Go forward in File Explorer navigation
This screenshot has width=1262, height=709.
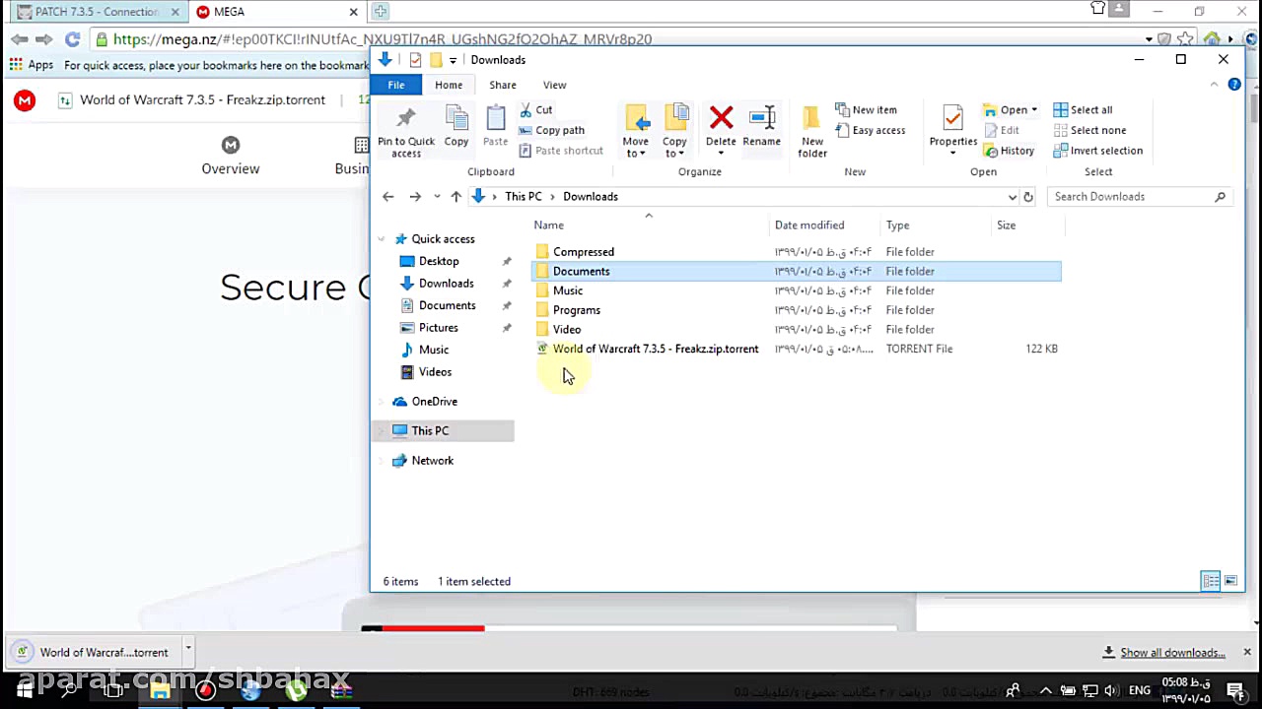click(x=415, y=197)
